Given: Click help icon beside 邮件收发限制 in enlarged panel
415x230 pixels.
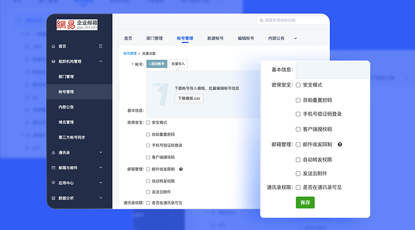Looking at the screenshot, I should [340, 144].
